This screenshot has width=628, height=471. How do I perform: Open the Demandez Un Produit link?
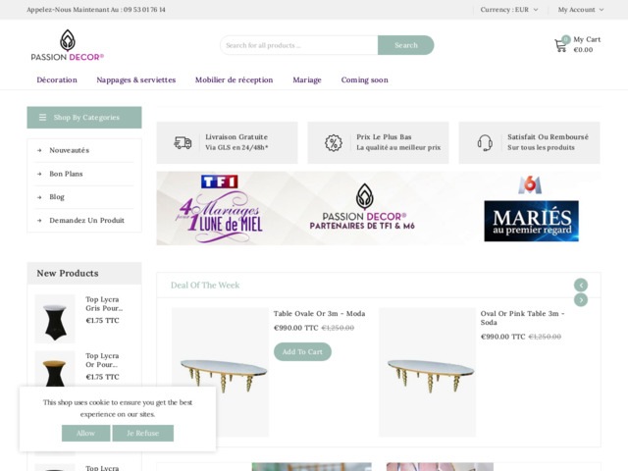coord(87,220)
